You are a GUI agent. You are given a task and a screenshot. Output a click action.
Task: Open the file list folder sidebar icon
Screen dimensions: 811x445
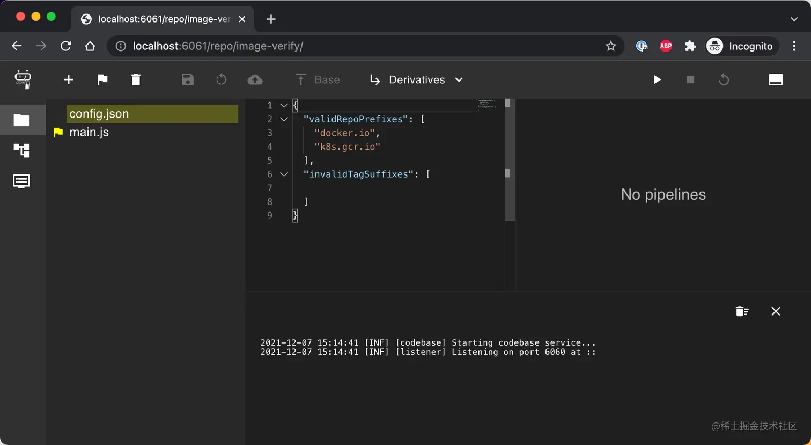coord(21,120)
